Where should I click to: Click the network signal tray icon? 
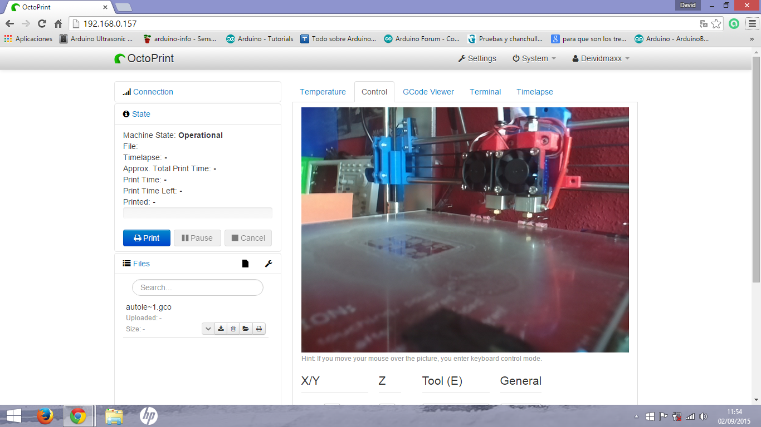click(690, 416)
